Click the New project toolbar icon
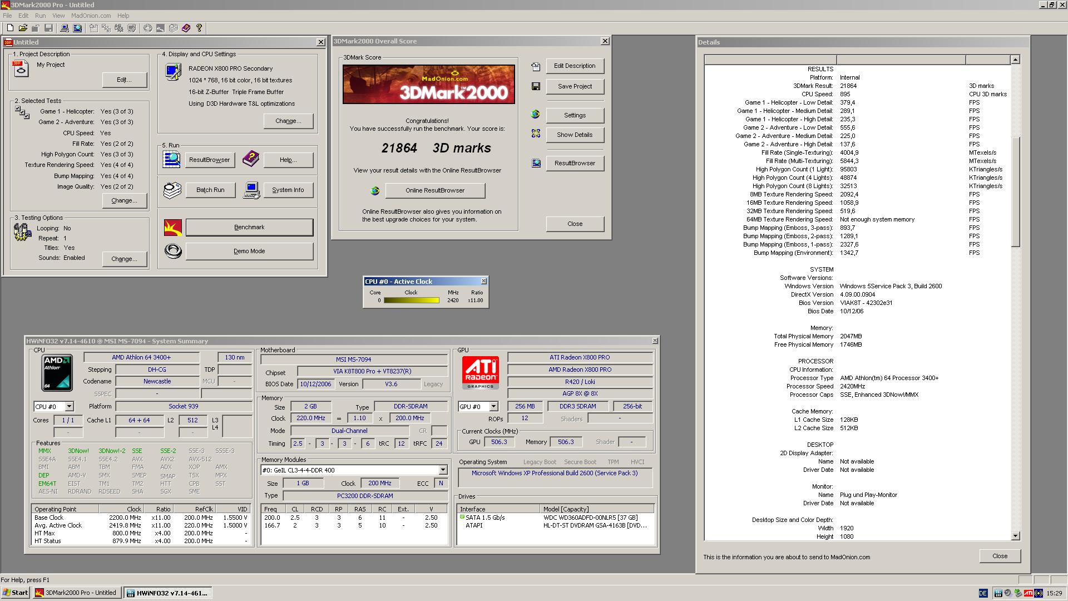The image size is (1068, 601). coord(10,28)
